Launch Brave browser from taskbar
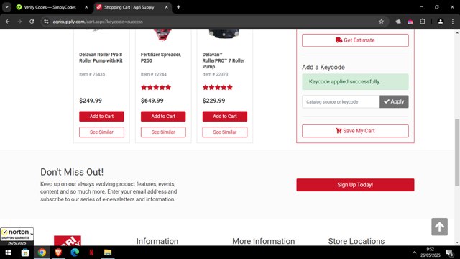Image resolution: width=460 pixels, height=259 pixels. point(58,253)
